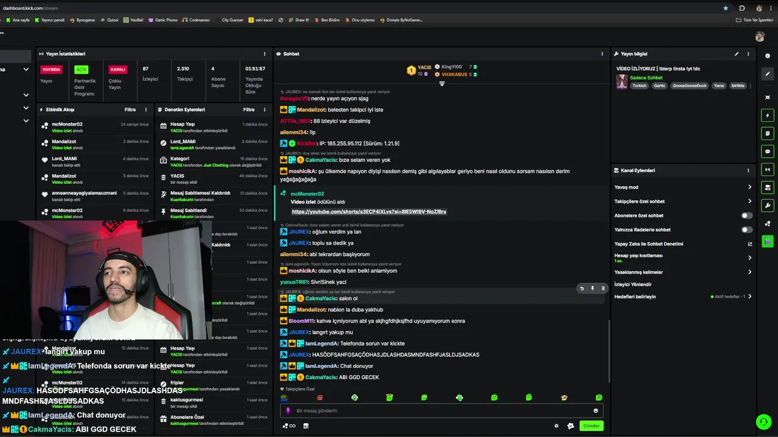Open the Ana sayfa bookmark
778x437 pixels.
coord(18,20)
